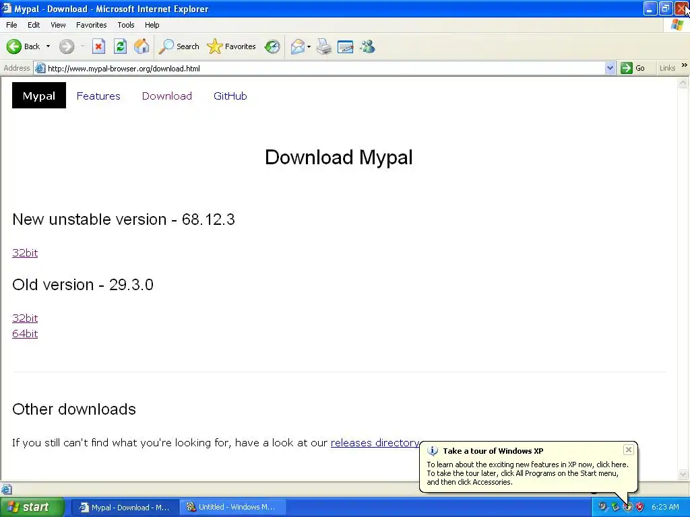The image size is (690, 517).
Task: Print page with printer icon
Action: [324, 46]
